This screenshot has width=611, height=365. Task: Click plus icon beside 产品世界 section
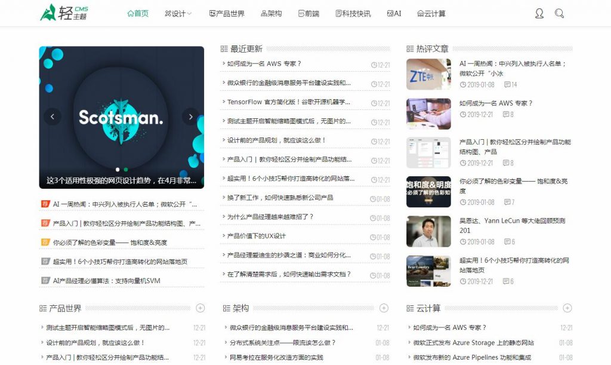pos(200,308)
